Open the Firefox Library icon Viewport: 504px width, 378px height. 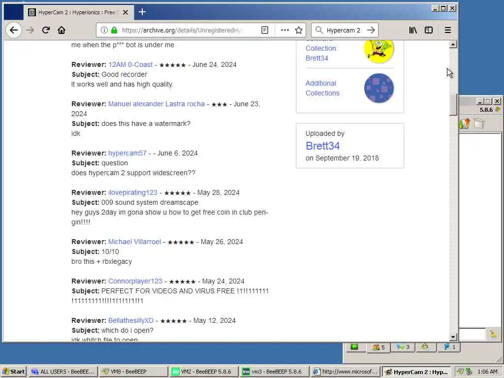click(413, 30)
